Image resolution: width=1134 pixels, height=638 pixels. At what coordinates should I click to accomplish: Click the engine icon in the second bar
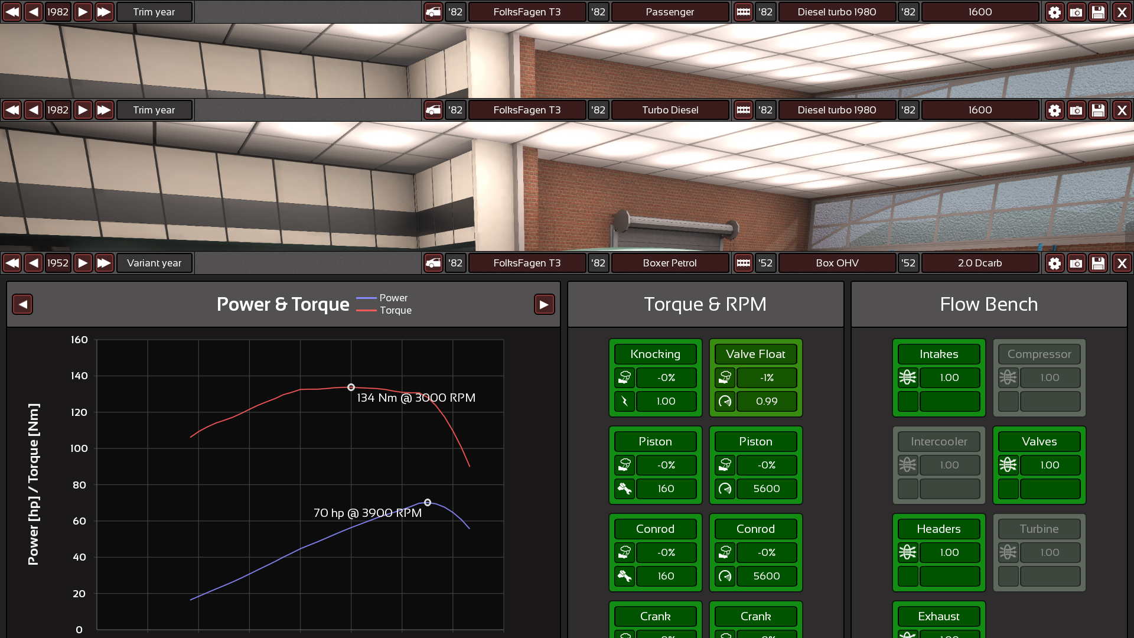click(743, 110)
